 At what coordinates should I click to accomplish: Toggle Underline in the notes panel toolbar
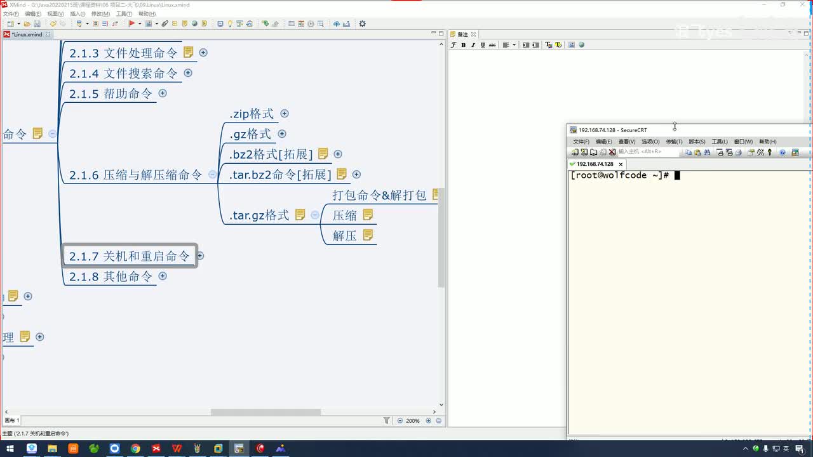point(483,45)
